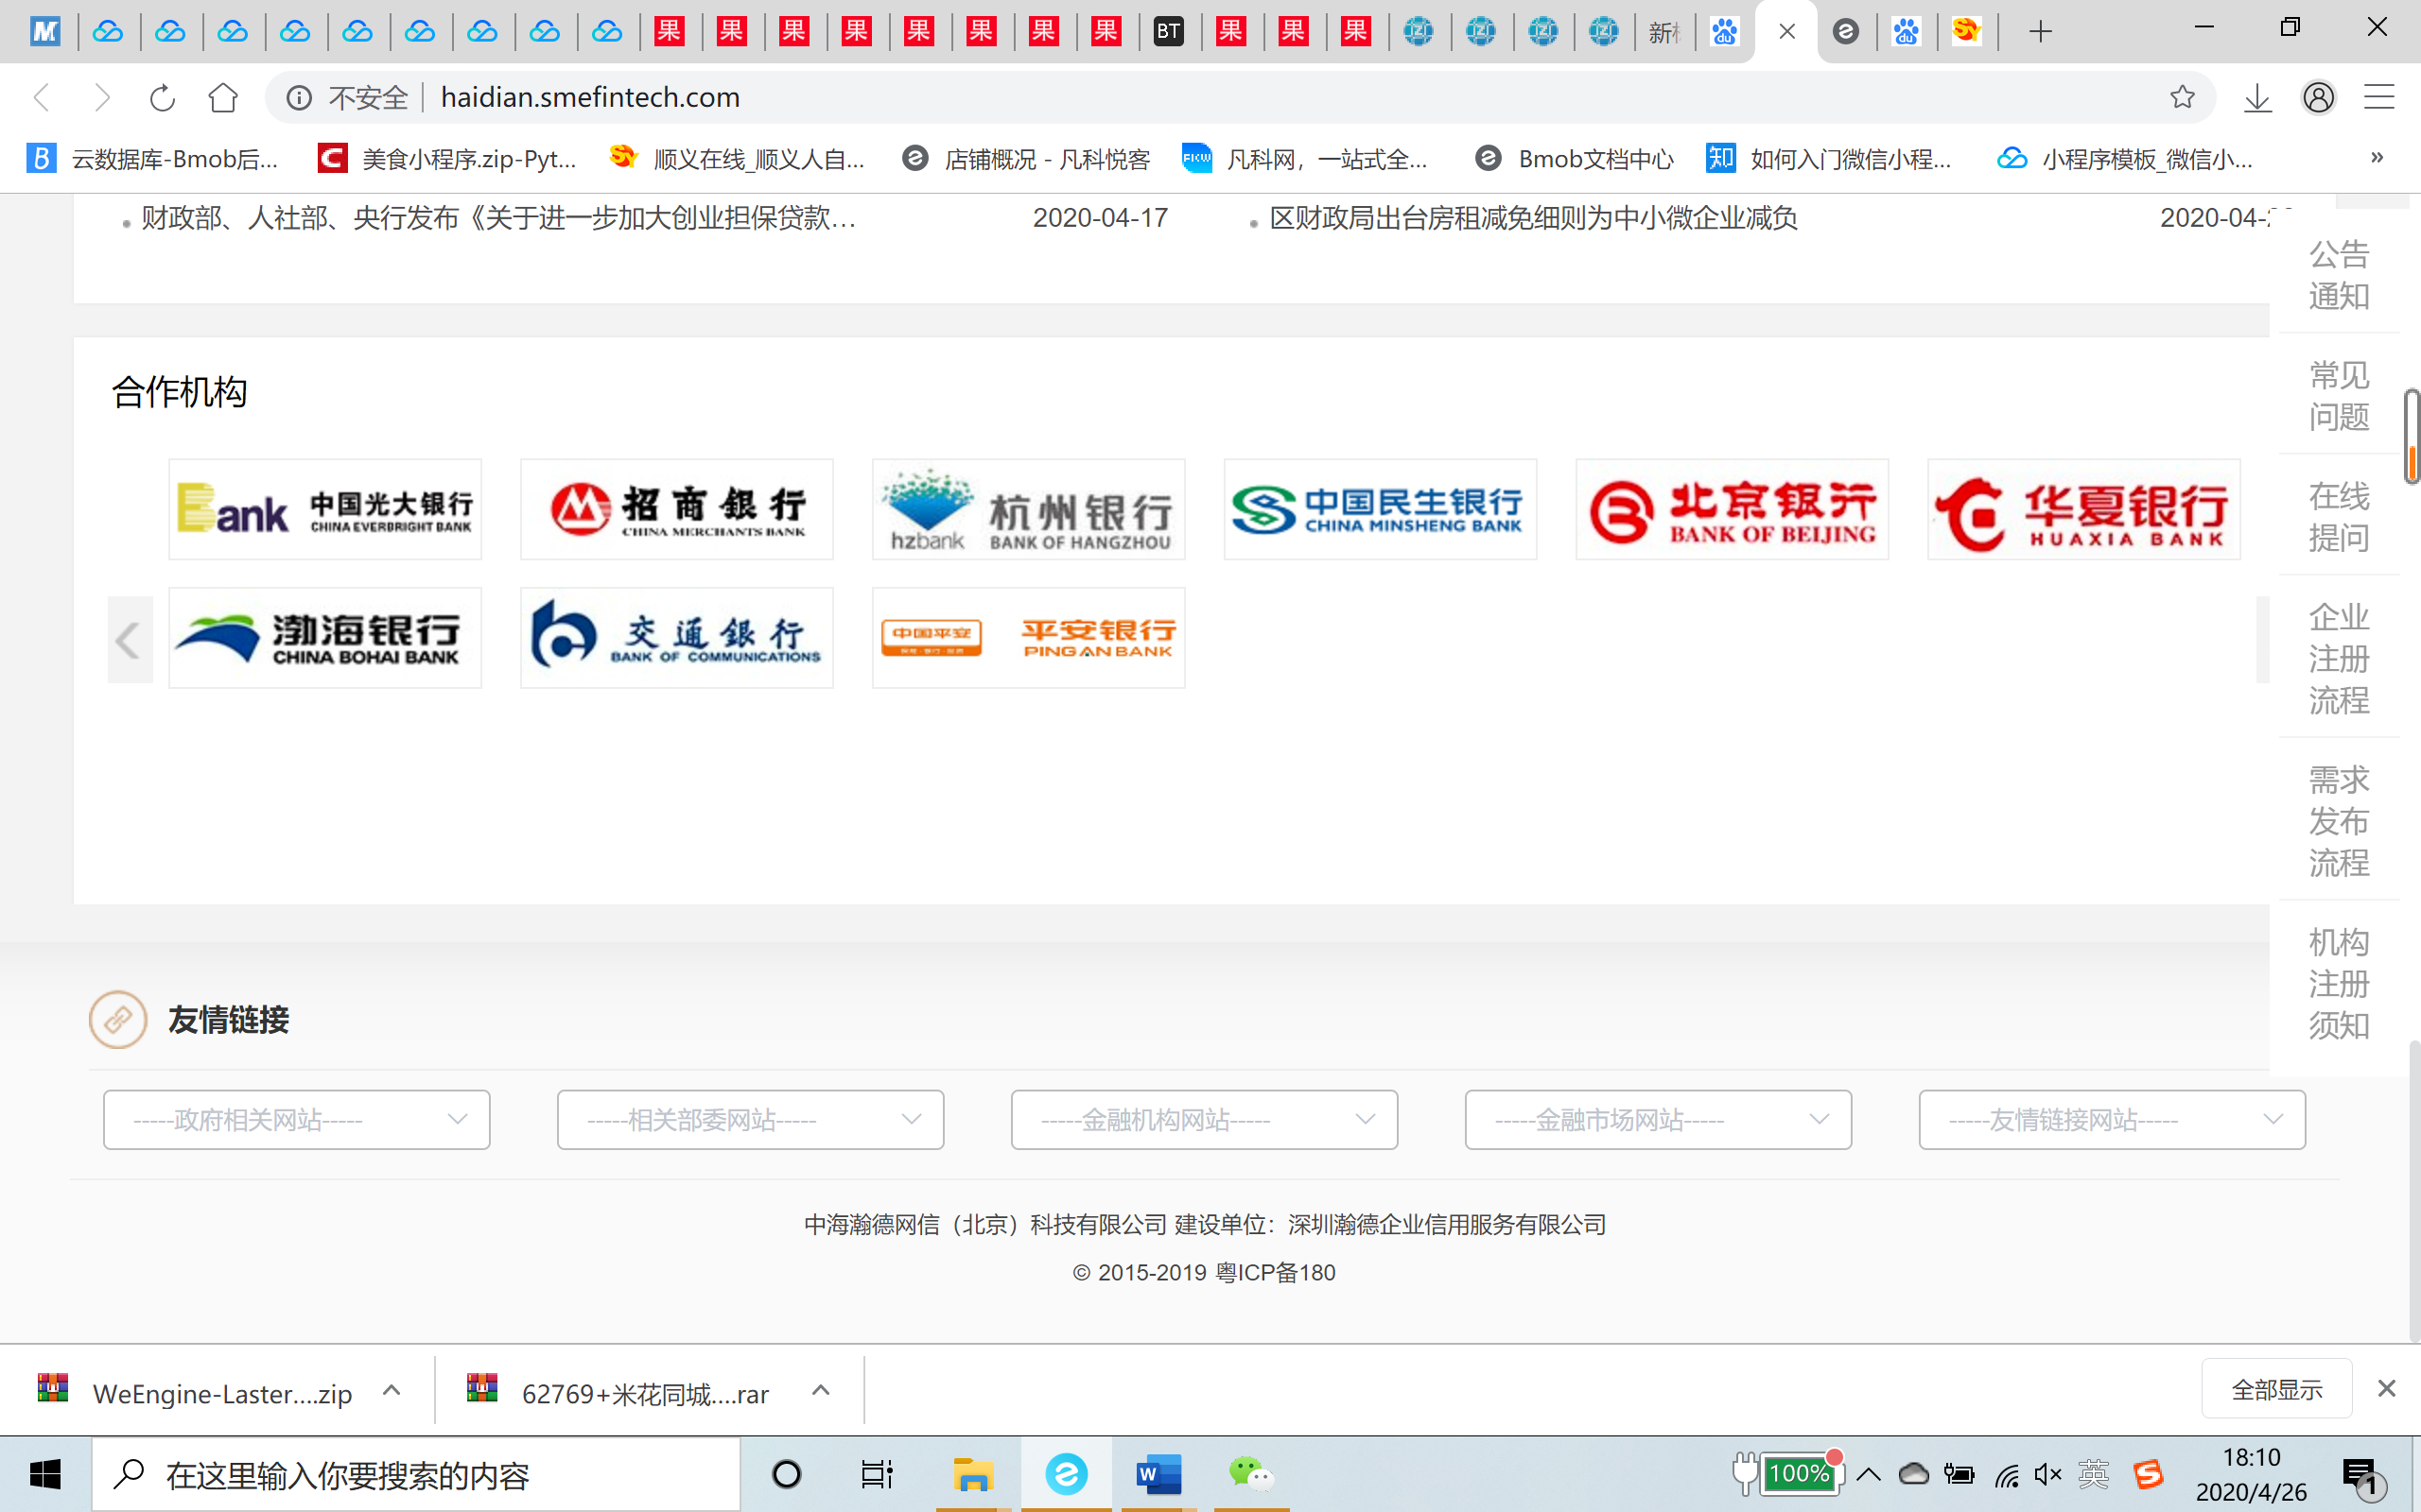Close the current active tab
This screenshot has width=2421, height=1512.
[1787, 32]
